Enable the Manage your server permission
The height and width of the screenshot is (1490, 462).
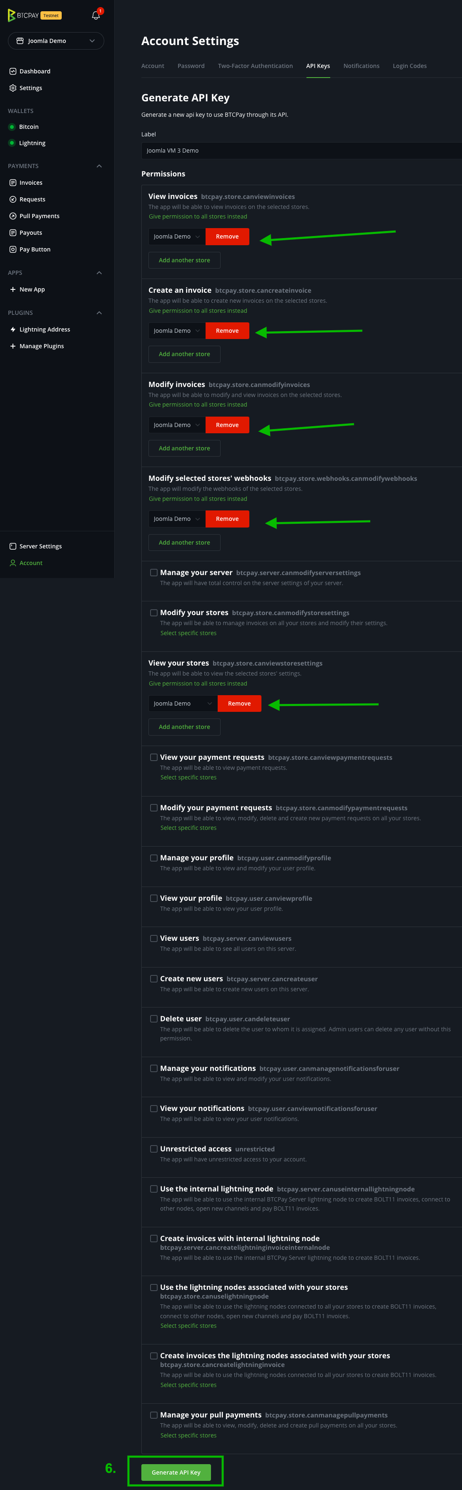click(153, 572)
